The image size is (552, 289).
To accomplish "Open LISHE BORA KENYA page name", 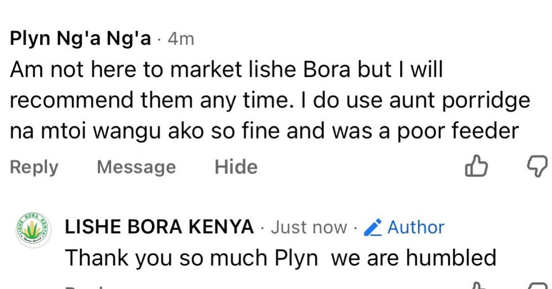I will pyautogui.click(x=159, y=228).
